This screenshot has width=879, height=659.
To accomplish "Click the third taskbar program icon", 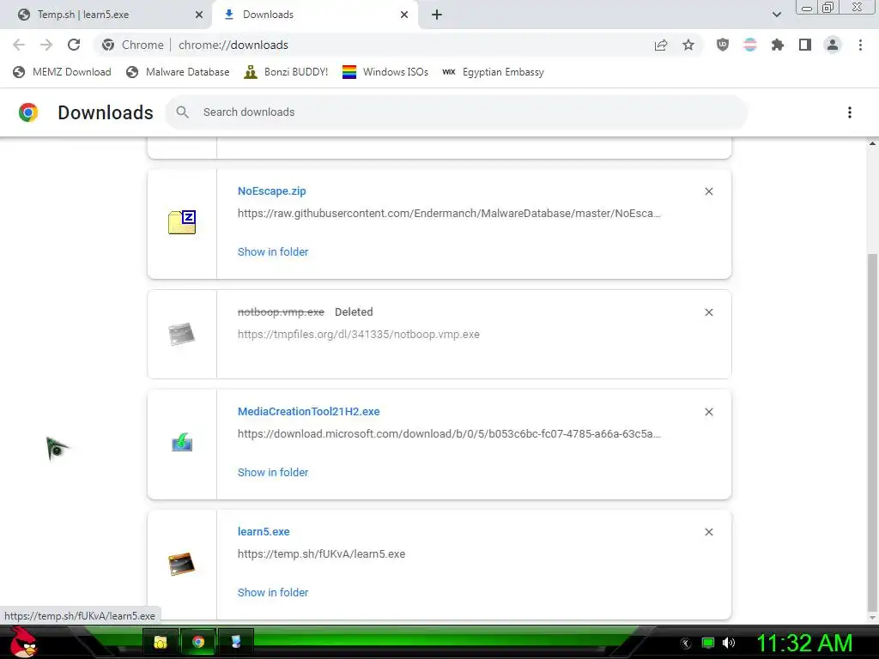I will (x=235, y=642).
